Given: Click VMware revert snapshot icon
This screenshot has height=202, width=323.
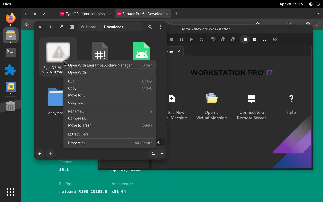Looking at the screenshot, I should point(223,39).
